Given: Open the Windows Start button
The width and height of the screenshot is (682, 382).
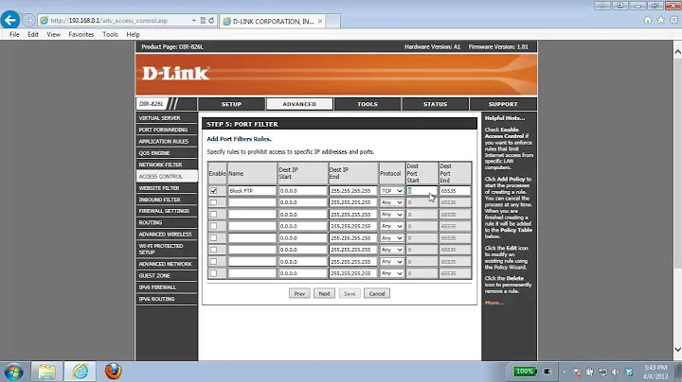Looking at the screenshot, I should click(x=13, y=372).
